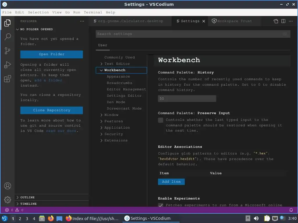Image resolution: width=298 pixels, height=223 pixels.
Task: Click the update notifier tray icon
Action: coord(282,218)
